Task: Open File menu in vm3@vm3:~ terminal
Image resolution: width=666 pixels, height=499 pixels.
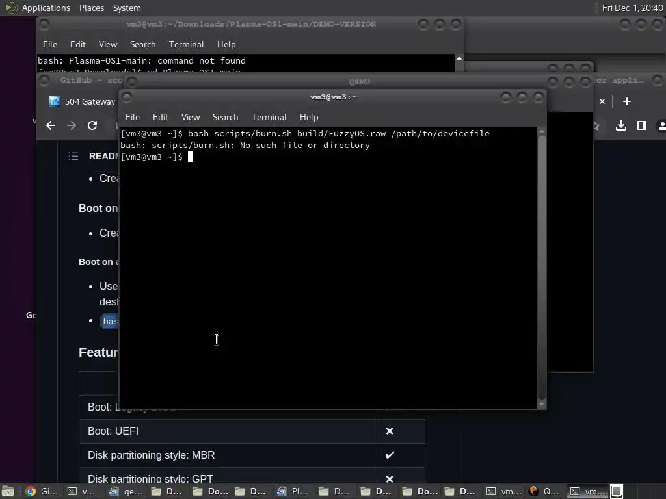Action: [133, 117]
